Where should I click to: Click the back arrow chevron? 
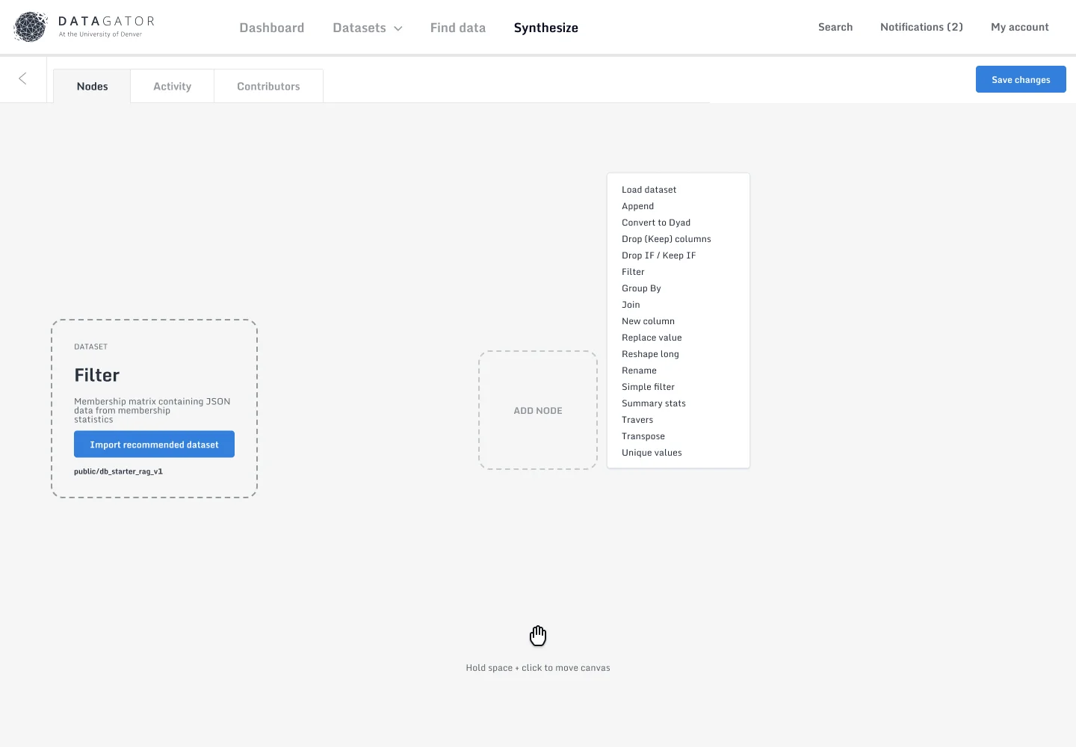[x=22, y=78]
